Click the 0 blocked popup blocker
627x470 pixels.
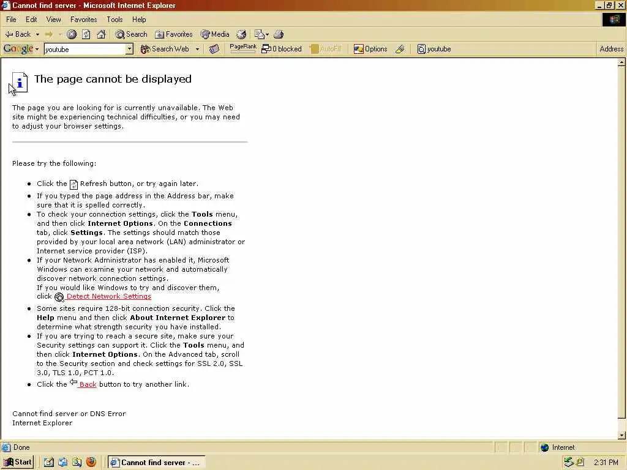(282, 49)
